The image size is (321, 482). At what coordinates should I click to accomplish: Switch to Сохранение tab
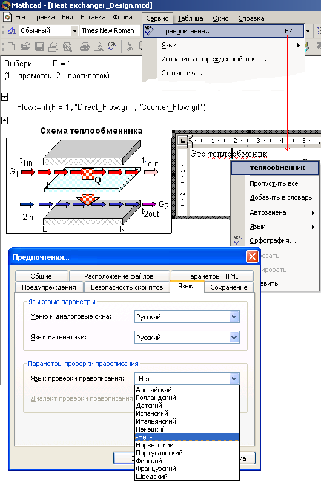pos(229,287)
